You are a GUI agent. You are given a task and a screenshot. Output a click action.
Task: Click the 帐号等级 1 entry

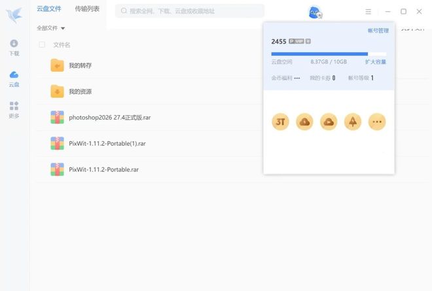tap(361, 78)
